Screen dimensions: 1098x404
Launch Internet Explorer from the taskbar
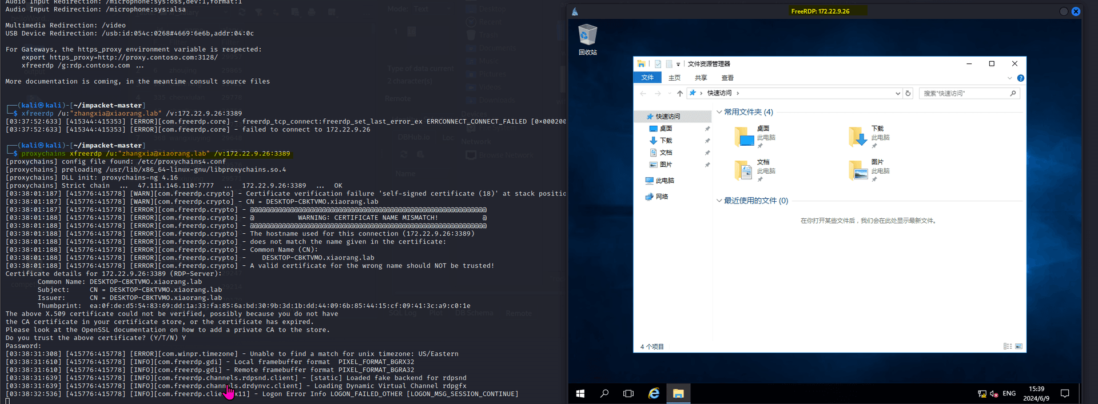[x=654, y=393]
